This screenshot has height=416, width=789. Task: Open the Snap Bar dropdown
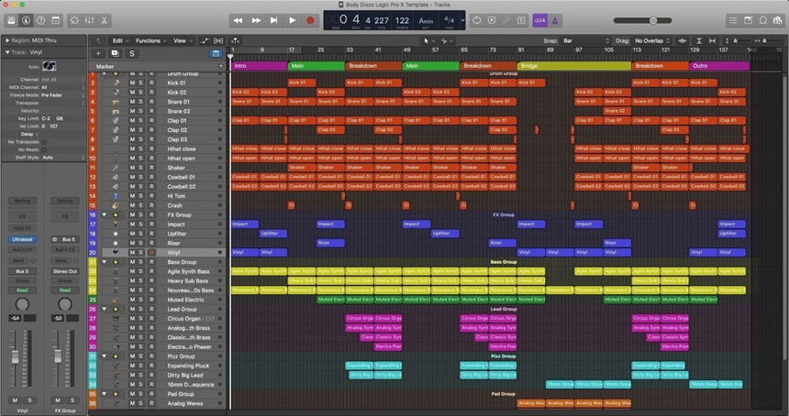pos(586,40)
